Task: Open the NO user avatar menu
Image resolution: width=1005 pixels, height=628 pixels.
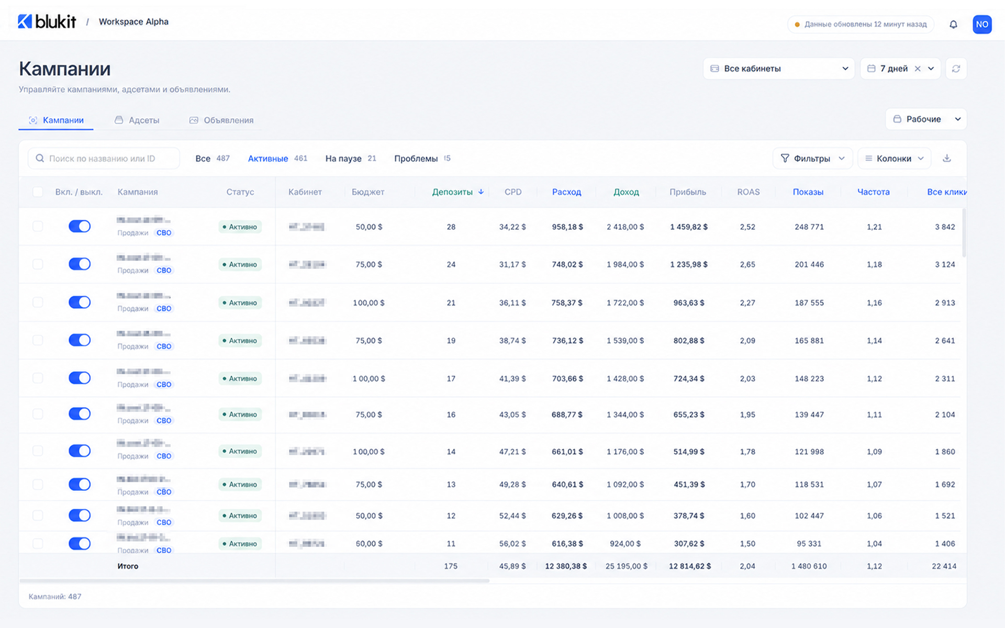Action: 982,24
